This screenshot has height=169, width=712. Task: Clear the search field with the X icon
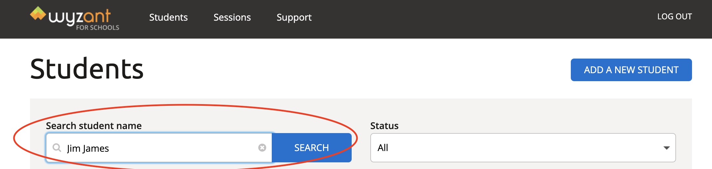point(262,148)
